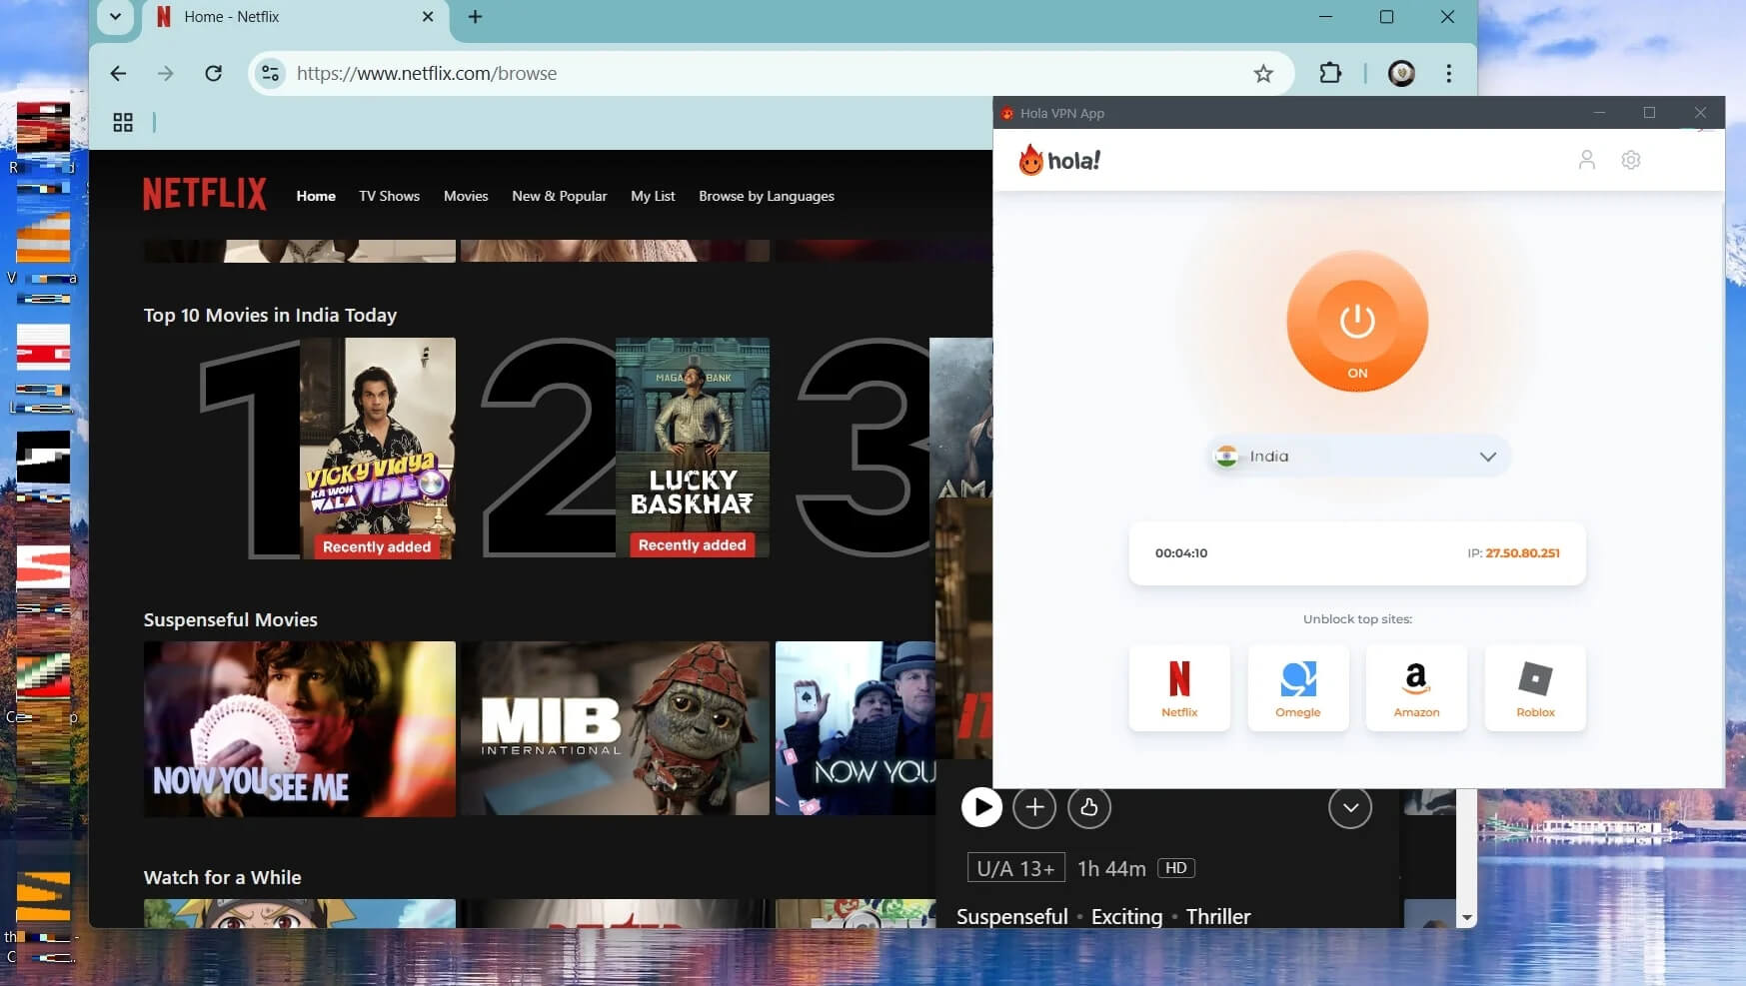Open the Home nav item on Netflix
This screenshot has height=986, width=1746.
[x=316, y=196]
